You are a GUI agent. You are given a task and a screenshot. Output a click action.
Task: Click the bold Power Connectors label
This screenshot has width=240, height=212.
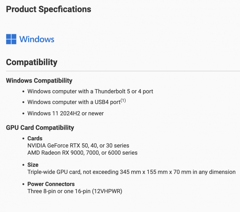click(51, 184)
